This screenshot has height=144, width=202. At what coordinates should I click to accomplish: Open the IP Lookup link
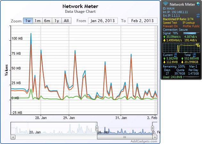tap(189, 23)
